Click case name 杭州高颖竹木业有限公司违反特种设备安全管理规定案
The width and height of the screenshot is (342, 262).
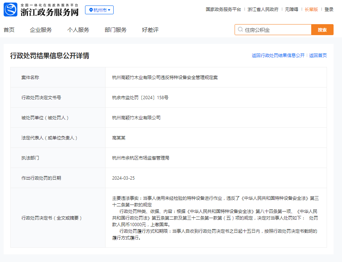pyautogui.click(x=165, y=78)
